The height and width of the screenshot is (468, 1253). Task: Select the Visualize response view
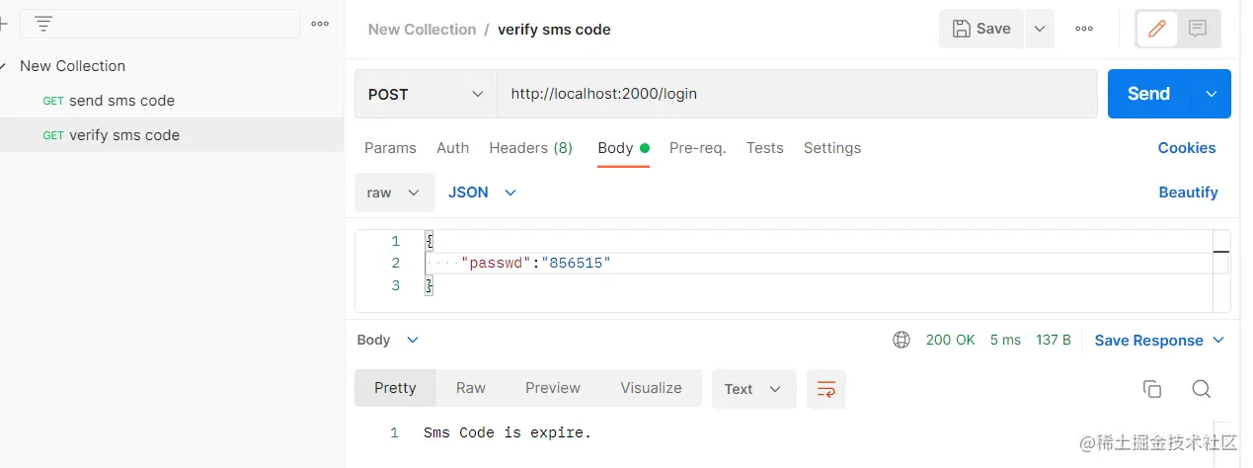[x=651, y=388]
